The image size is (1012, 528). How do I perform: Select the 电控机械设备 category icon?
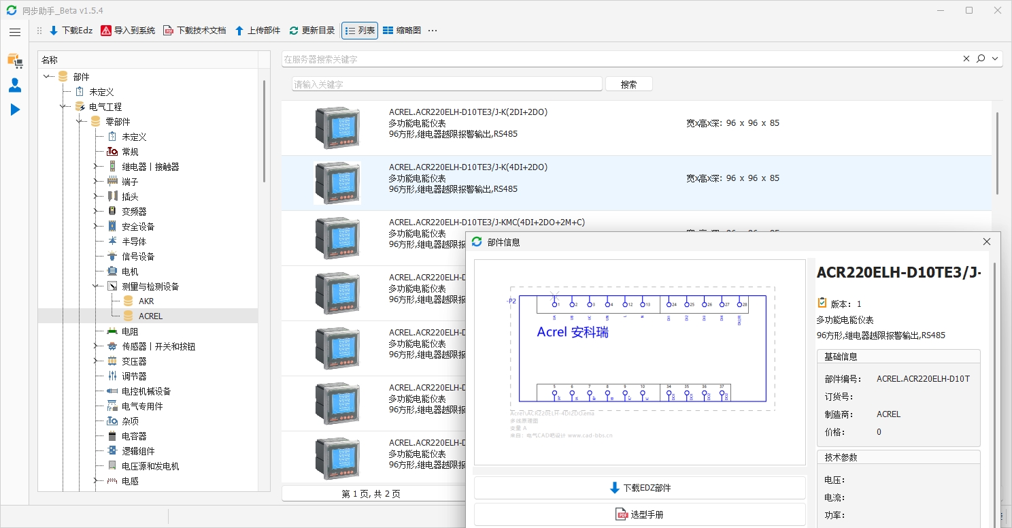coord(112,391)
